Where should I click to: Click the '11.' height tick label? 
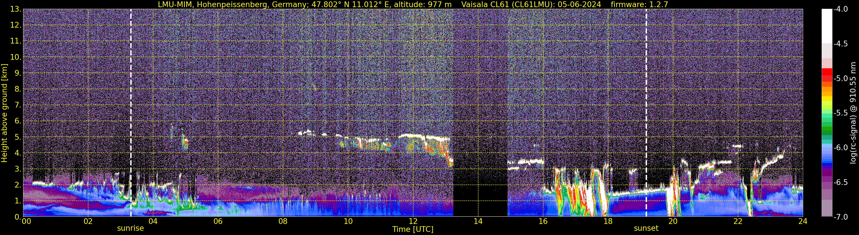point(15,41)
